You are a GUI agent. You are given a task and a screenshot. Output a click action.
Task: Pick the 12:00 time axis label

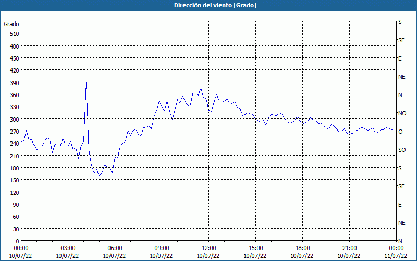point(209,248)
